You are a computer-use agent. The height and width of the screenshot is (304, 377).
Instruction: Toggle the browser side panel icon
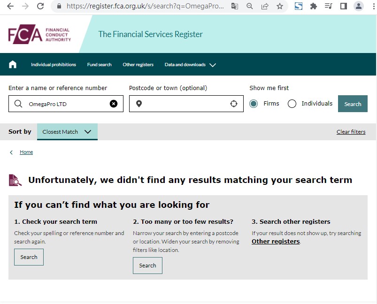(344, 6)
